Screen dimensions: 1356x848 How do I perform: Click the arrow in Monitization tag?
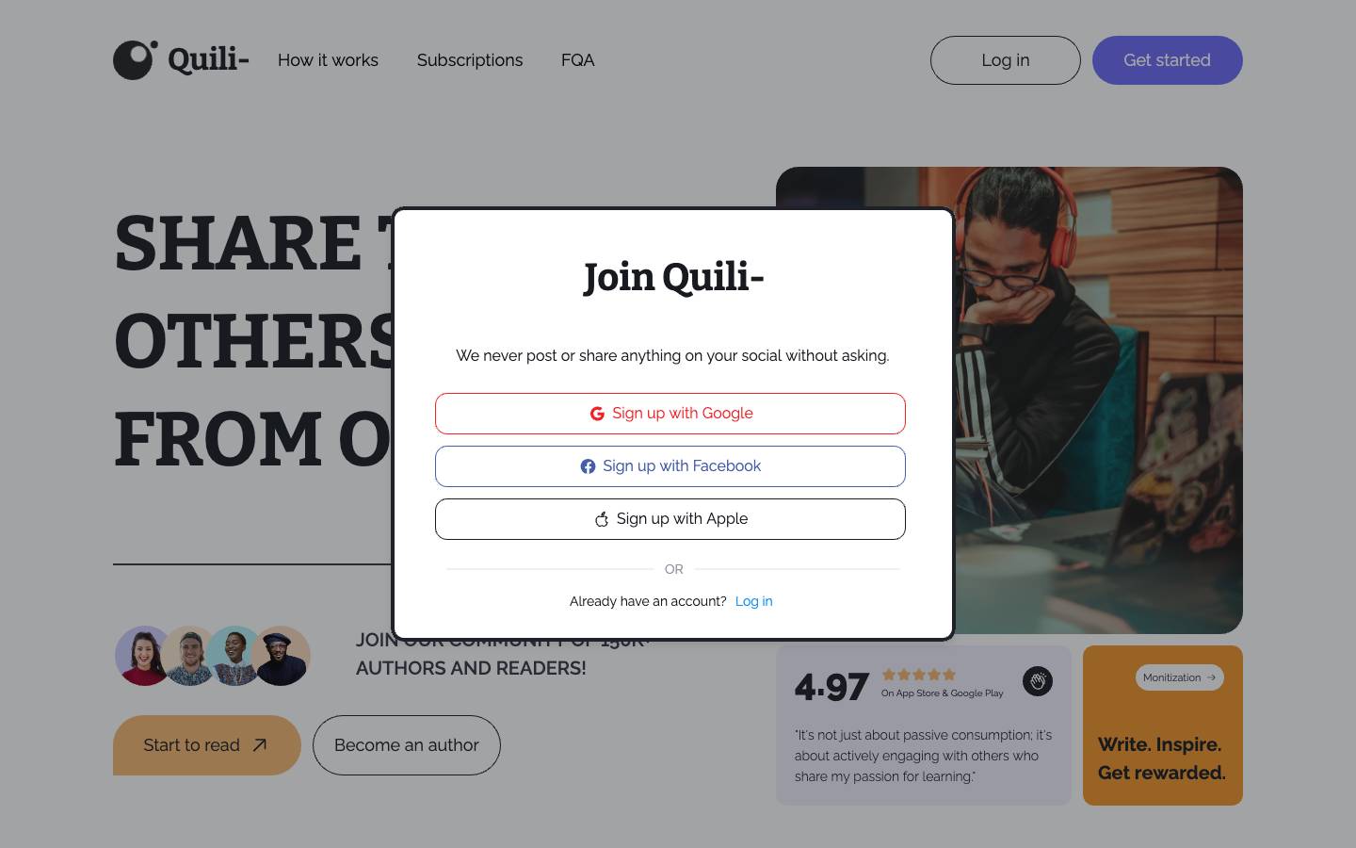[x=1211, y=677]
